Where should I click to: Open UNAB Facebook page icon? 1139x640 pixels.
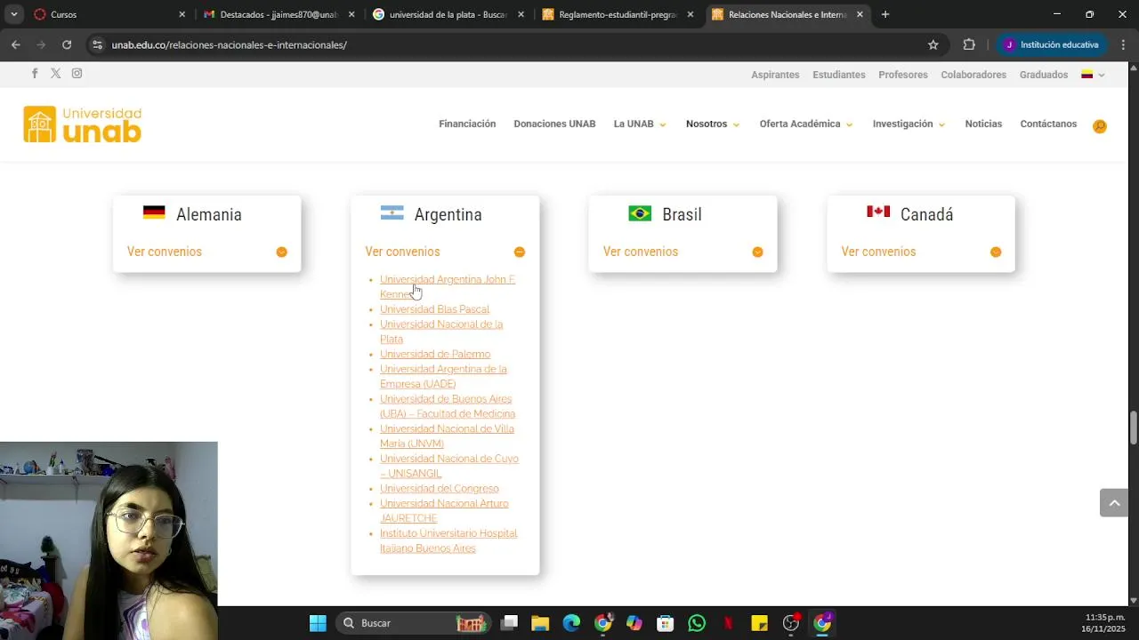[35, 74]
